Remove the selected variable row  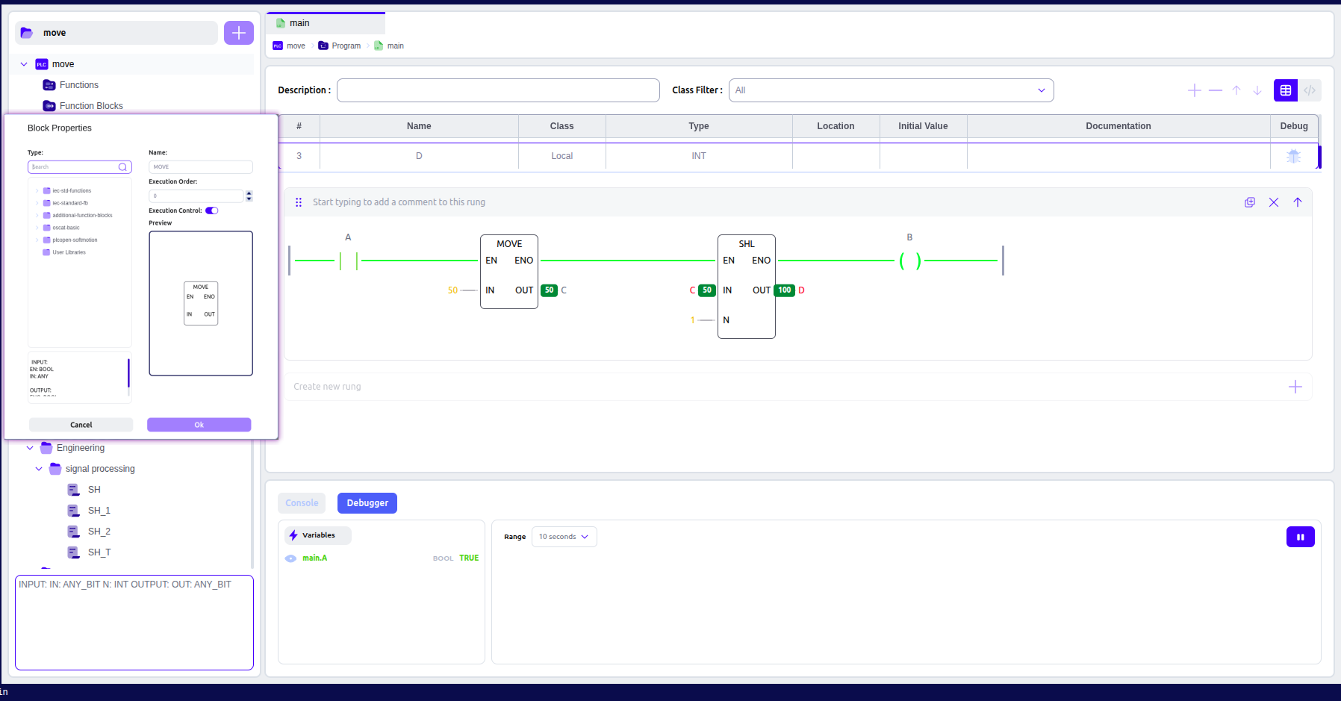[1216, 90]
